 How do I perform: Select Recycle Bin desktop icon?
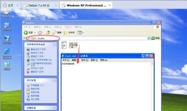pos(7,66)
